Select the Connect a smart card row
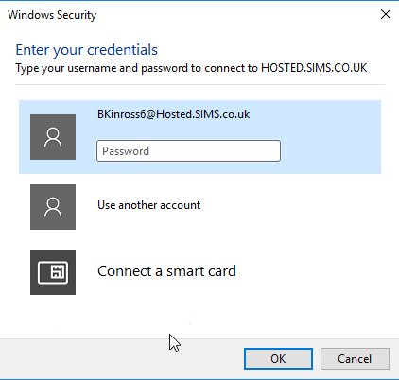 199,272
